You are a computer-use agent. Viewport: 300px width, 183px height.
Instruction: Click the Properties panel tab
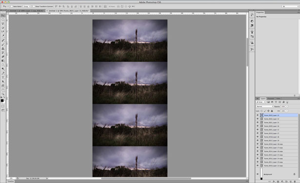click(260, 12)
